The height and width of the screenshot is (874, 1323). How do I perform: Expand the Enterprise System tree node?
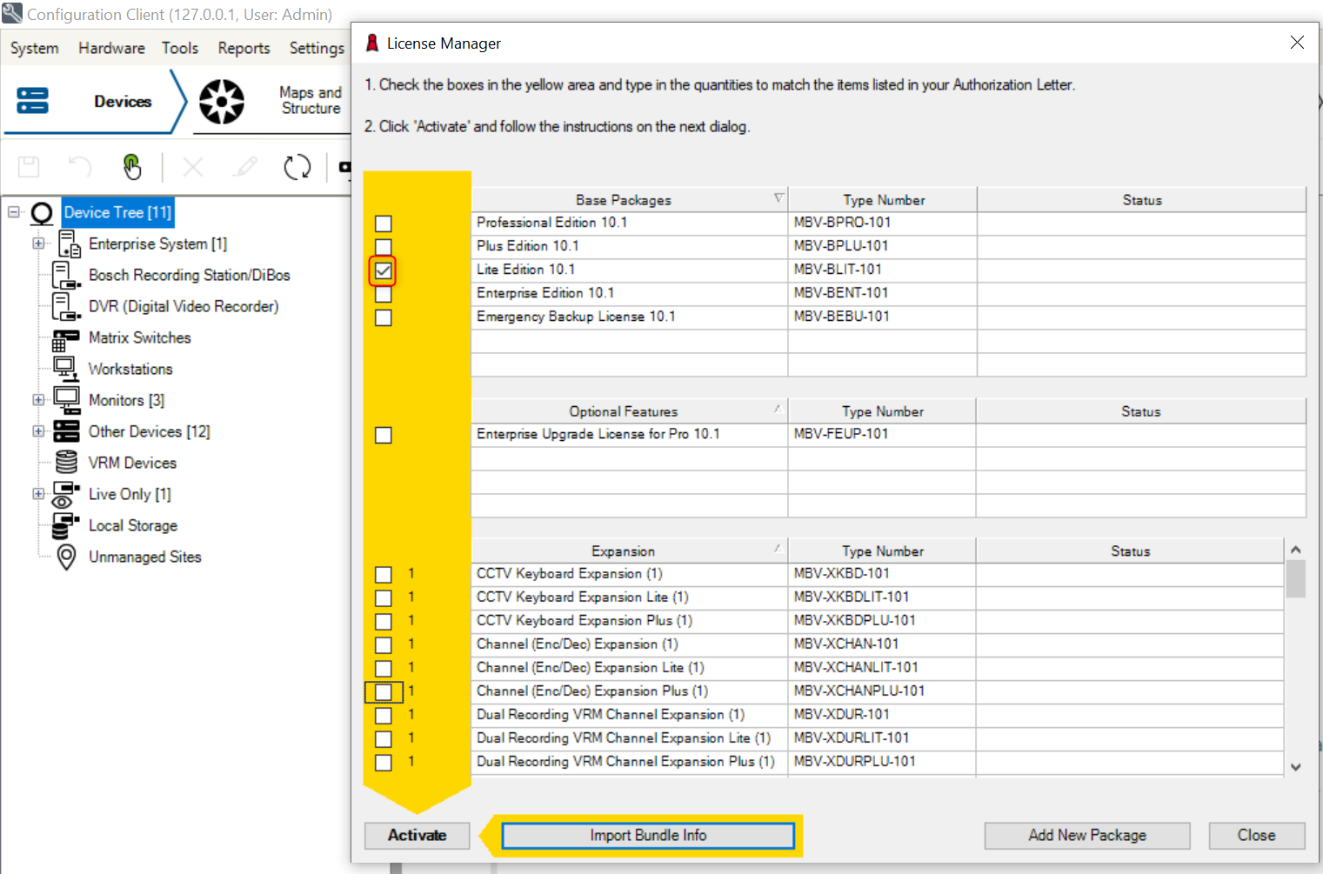click(x=37, y=244)
